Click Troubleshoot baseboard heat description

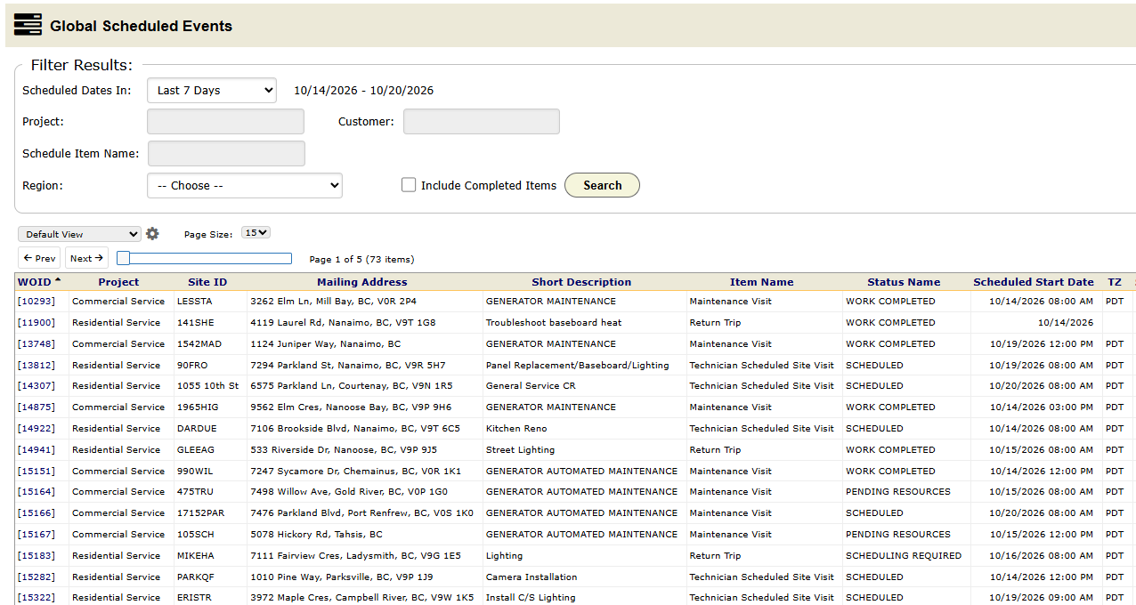point(554,322)
